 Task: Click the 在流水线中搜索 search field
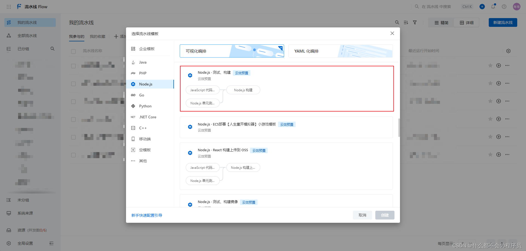pos(443,7)
